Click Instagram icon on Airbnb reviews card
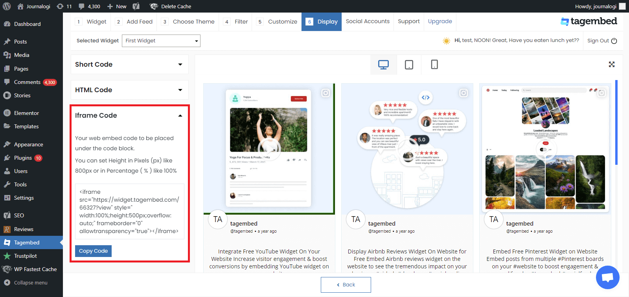Image resolution: width=629 pixels, height=297 pixels. click(463, 93)
